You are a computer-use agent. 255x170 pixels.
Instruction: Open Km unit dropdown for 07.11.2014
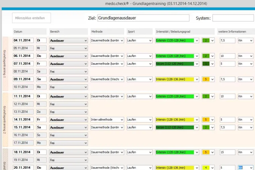pyautogui.click(x=246, y=64)
